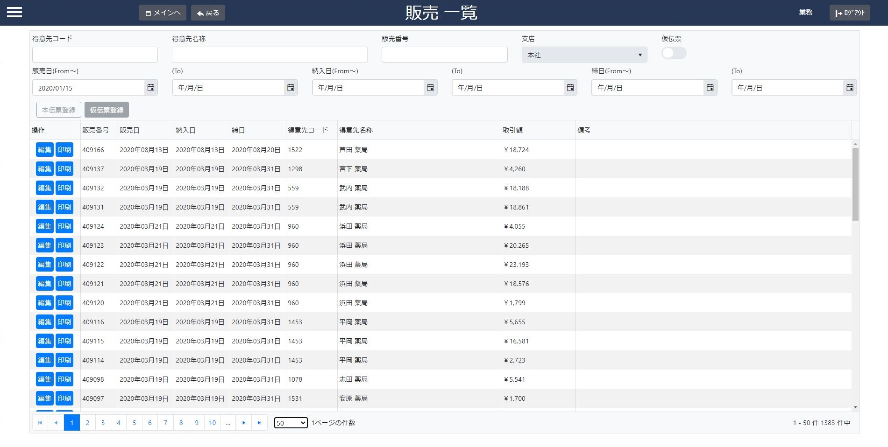Click the 本伝票登録 button

tap(59, 110)
